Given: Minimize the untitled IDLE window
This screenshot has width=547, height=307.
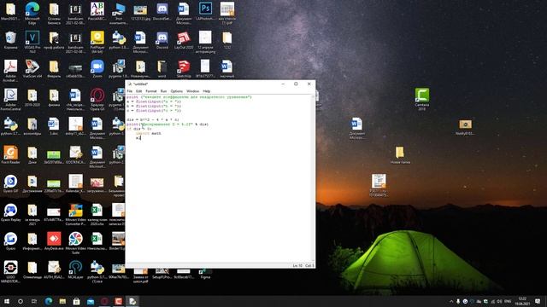Looking at the screenshot, I should tap(283, 84).
